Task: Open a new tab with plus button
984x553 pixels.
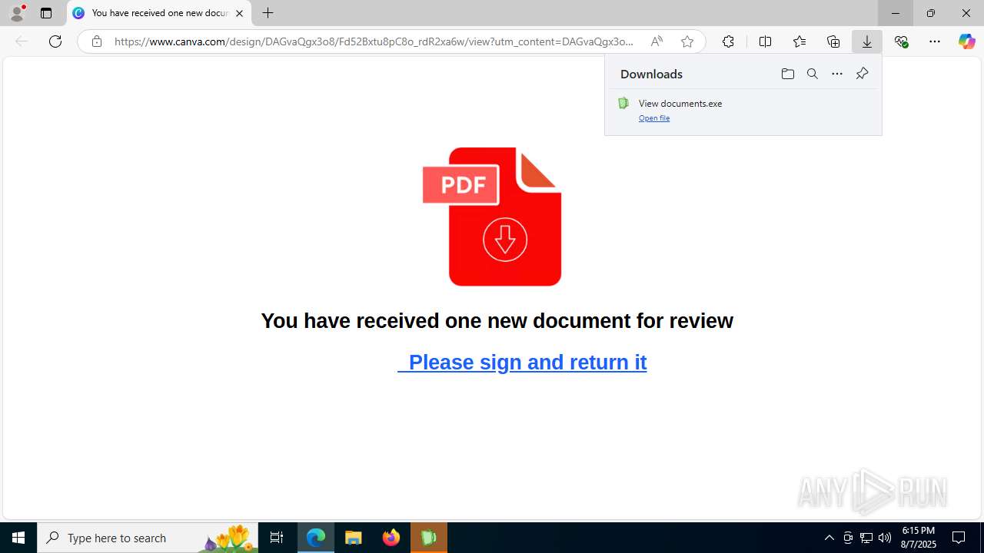Action: click(268, 13)
